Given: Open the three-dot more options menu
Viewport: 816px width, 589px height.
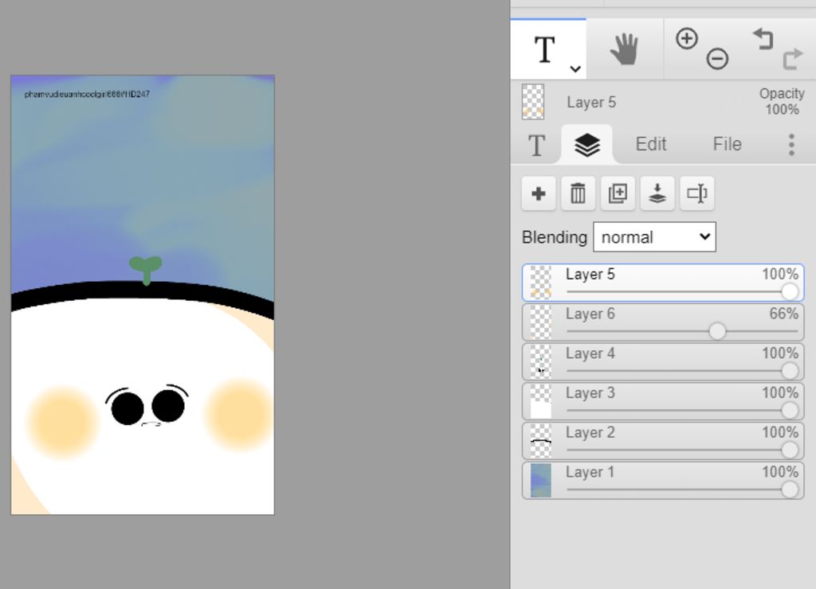Looking at the screenshot, I should (x=790, y=144).
